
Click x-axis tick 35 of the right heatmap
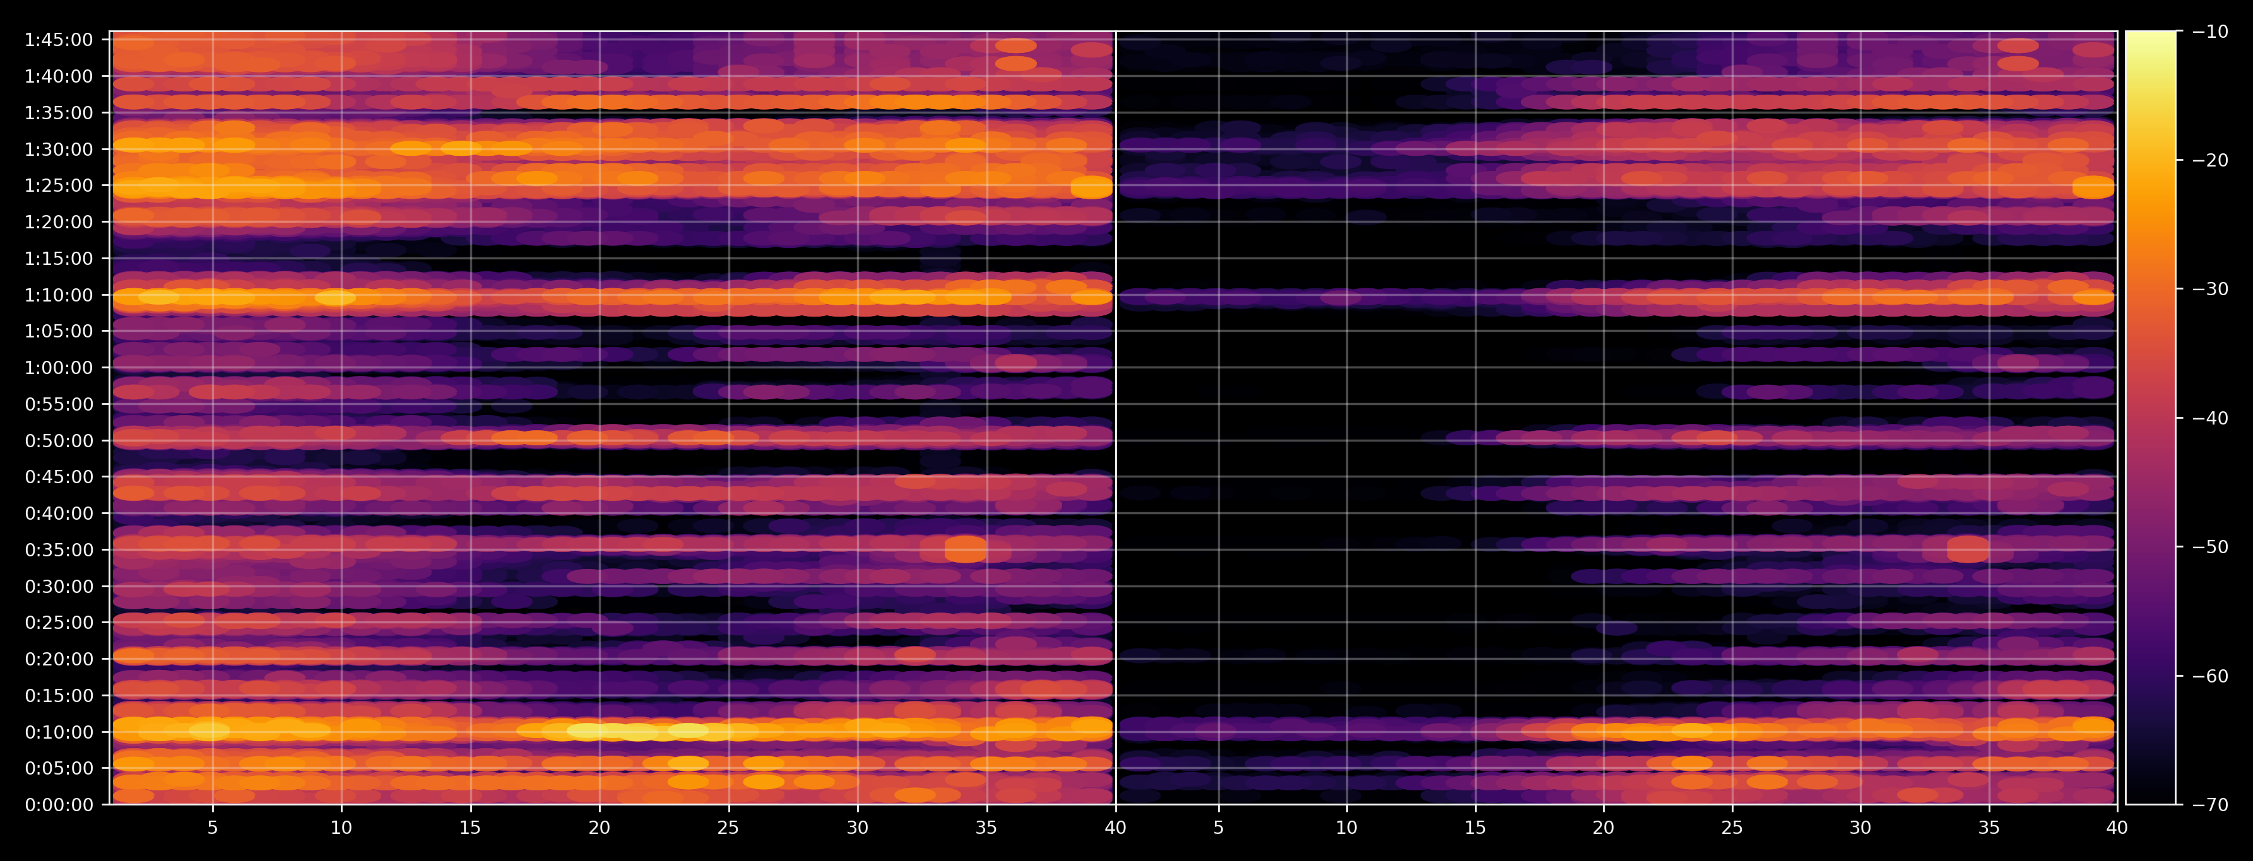[x=1989, y=828]
